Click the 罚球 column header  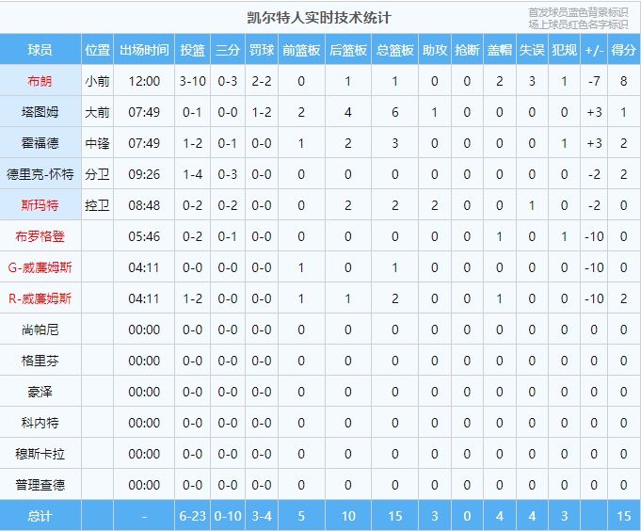tap(262, 50)
